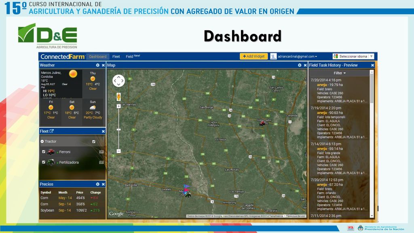The height and width of the screenshot is (233, 414).
Task: Click the Change column header
Action: tap(95, 192)
